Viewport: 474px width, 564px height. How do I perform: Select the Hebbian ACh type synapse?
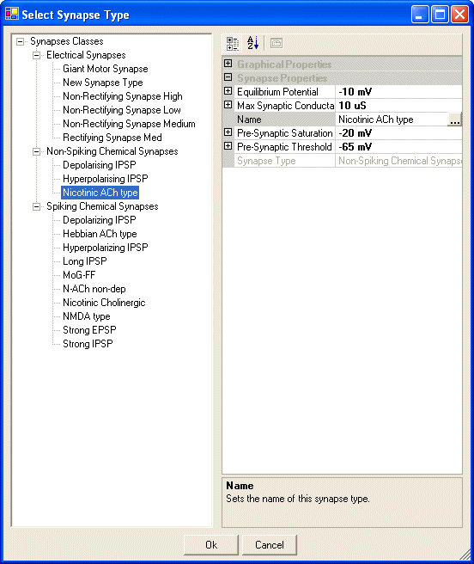pos(100,234)
